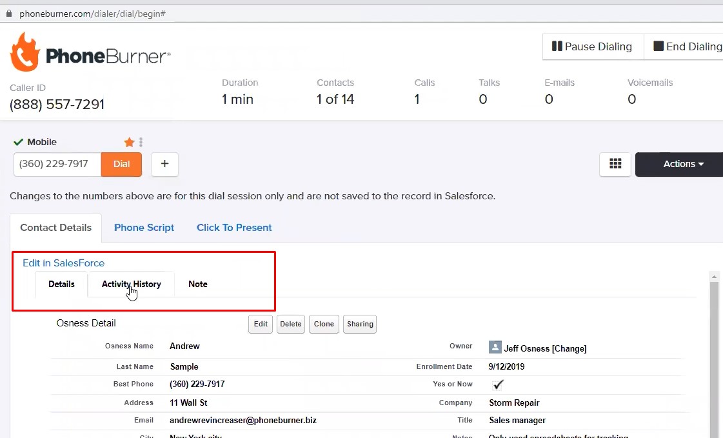Click the browser address bar URL
Viewport: 723px width, 438px height.
pyautogui.click(x=92, y=14)
